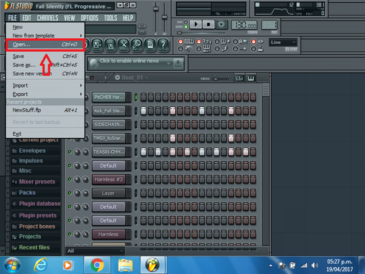This screenshot has width=365, height=274.
Task: Toggle the auto scrolling option
Action: coord(235,49)
